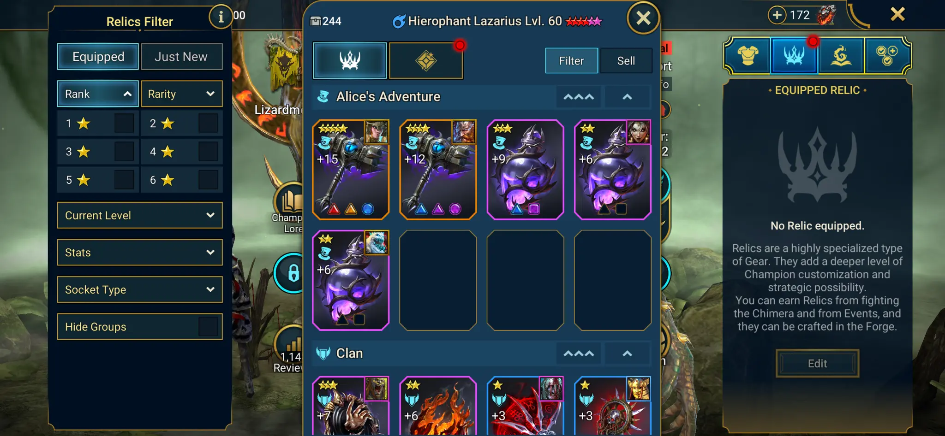Enable the Hide Groups checkbox
The width and height of the screenshot is (945, 436).
(x=208, y=327)
